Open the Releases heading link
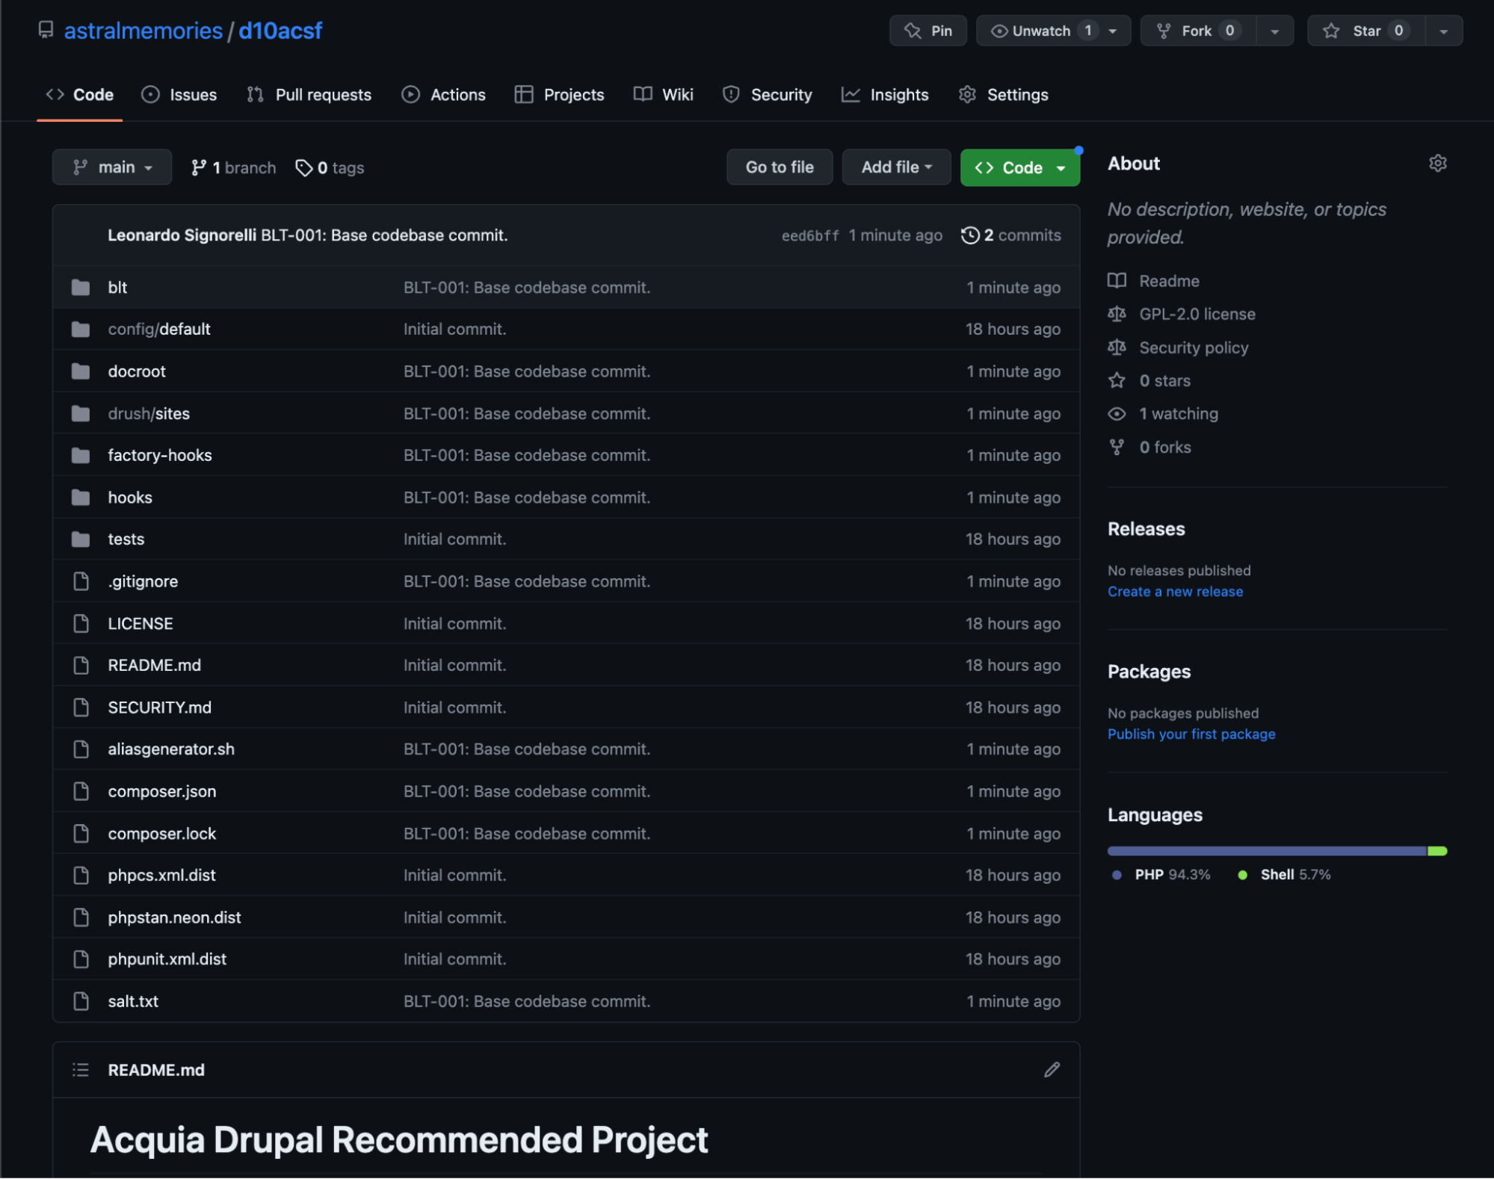 point(1146,529)
